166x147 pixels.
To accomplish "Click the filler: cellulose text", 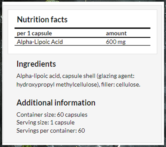I will tap(121, 85).
